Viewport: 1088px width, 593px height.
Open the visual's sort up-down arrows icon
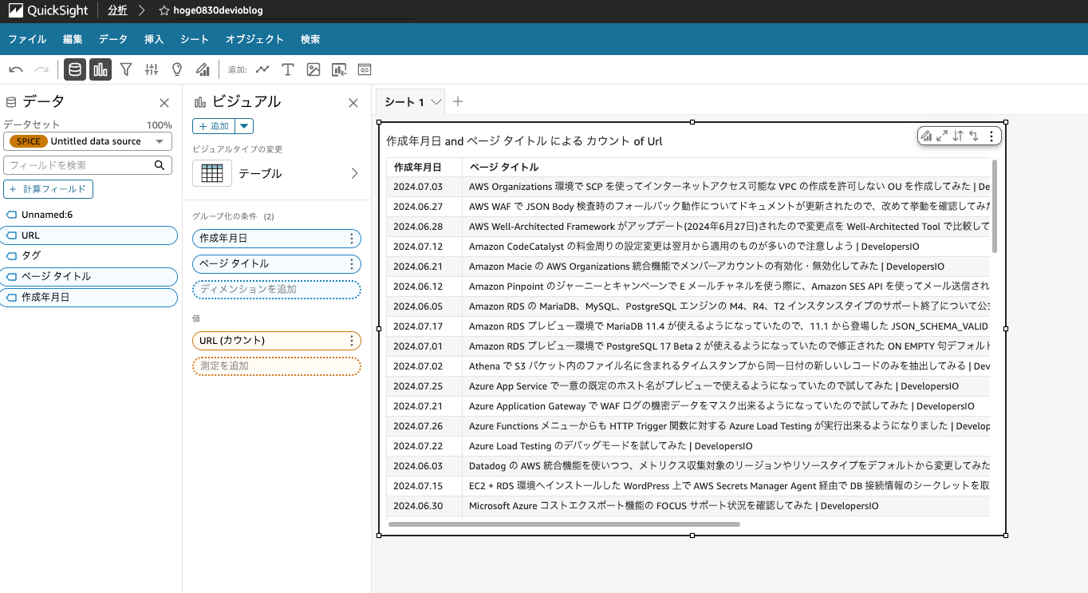click(958, 136)
